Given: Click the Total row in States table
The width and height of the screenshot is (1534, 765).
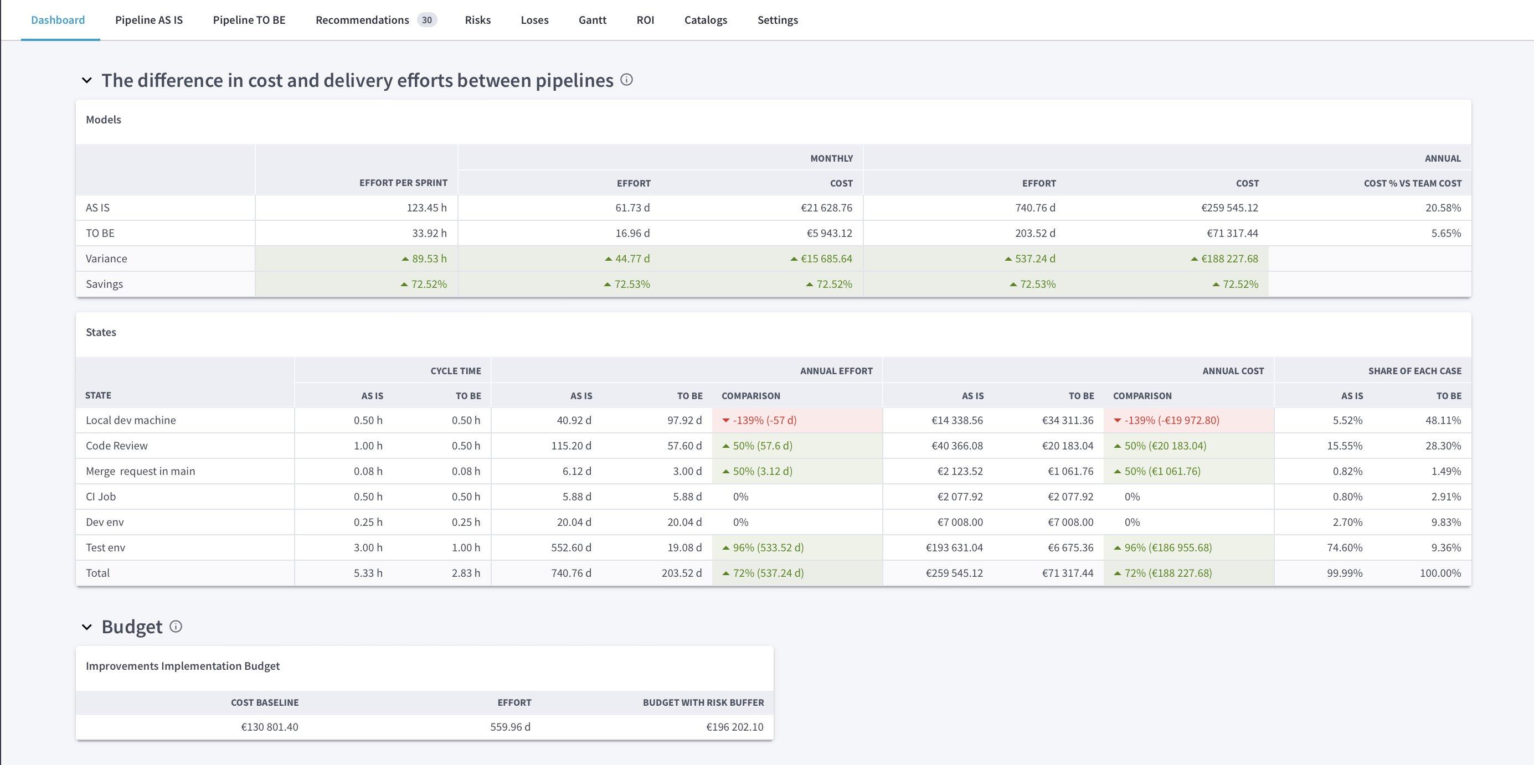Looking at the screenshot, I should coord(98,573).
